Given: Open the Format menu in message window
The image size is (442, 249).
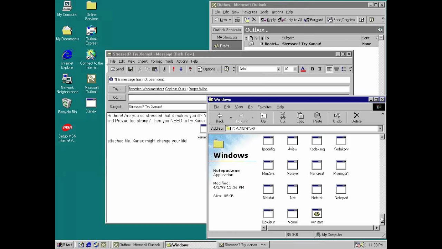Looking at the screenshot, I should point(156,61).
